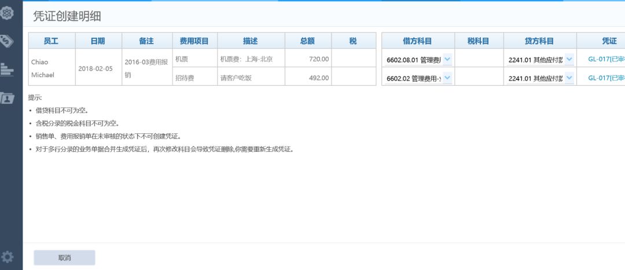Click the 贷方科目 column header
The image size is (625, 270).
point(539,41)
